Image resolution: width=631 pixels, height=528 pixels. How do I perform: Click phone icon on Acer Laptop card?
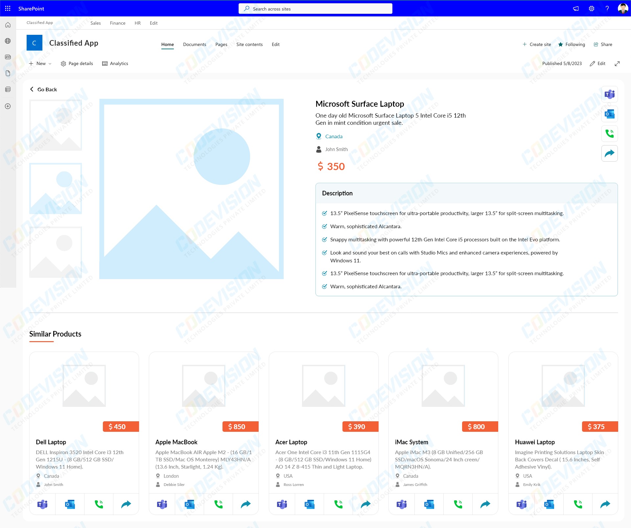(x=338, y=504)
